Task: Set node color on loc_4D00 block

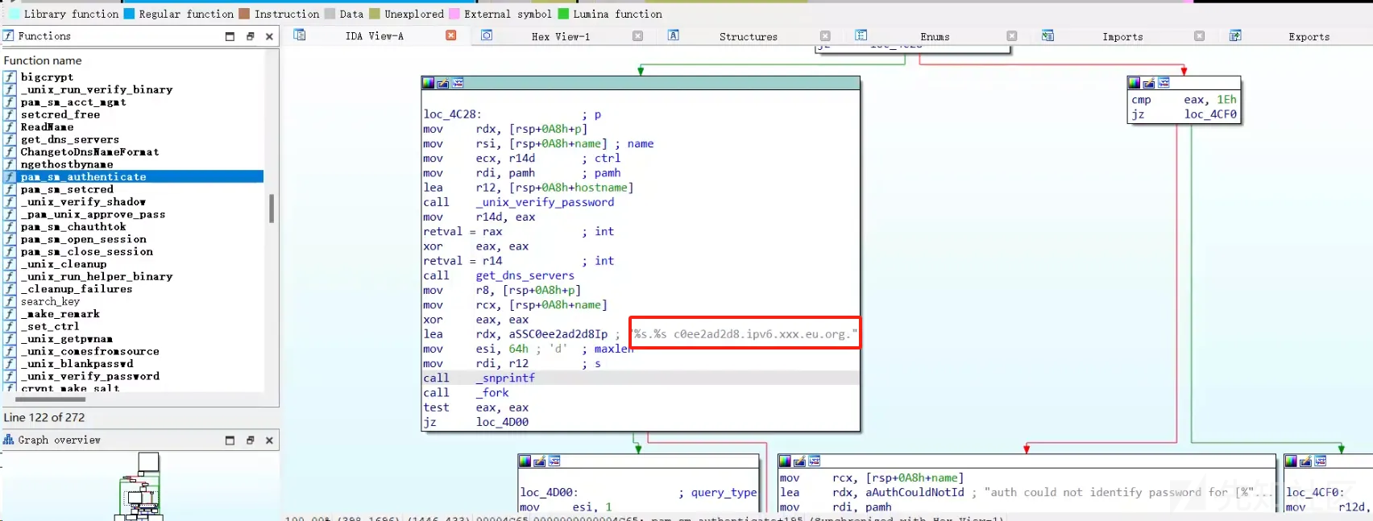Action: point(525,461)
